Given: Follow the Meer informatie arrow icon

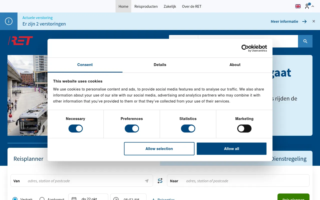Looking at the screenshot, I should pyautogui.click(x=304, y=21).
